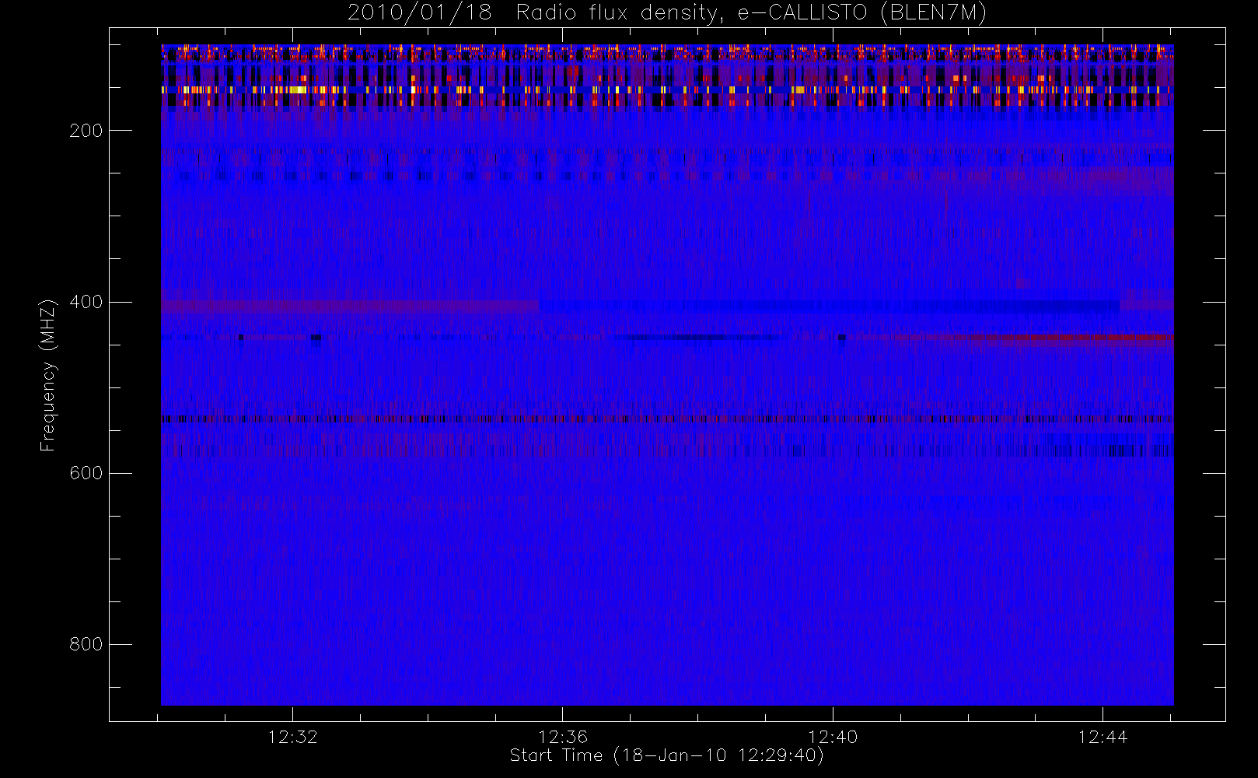Click the plot title '2010/01/18 Radio flux density'

[x=666, y=13]
